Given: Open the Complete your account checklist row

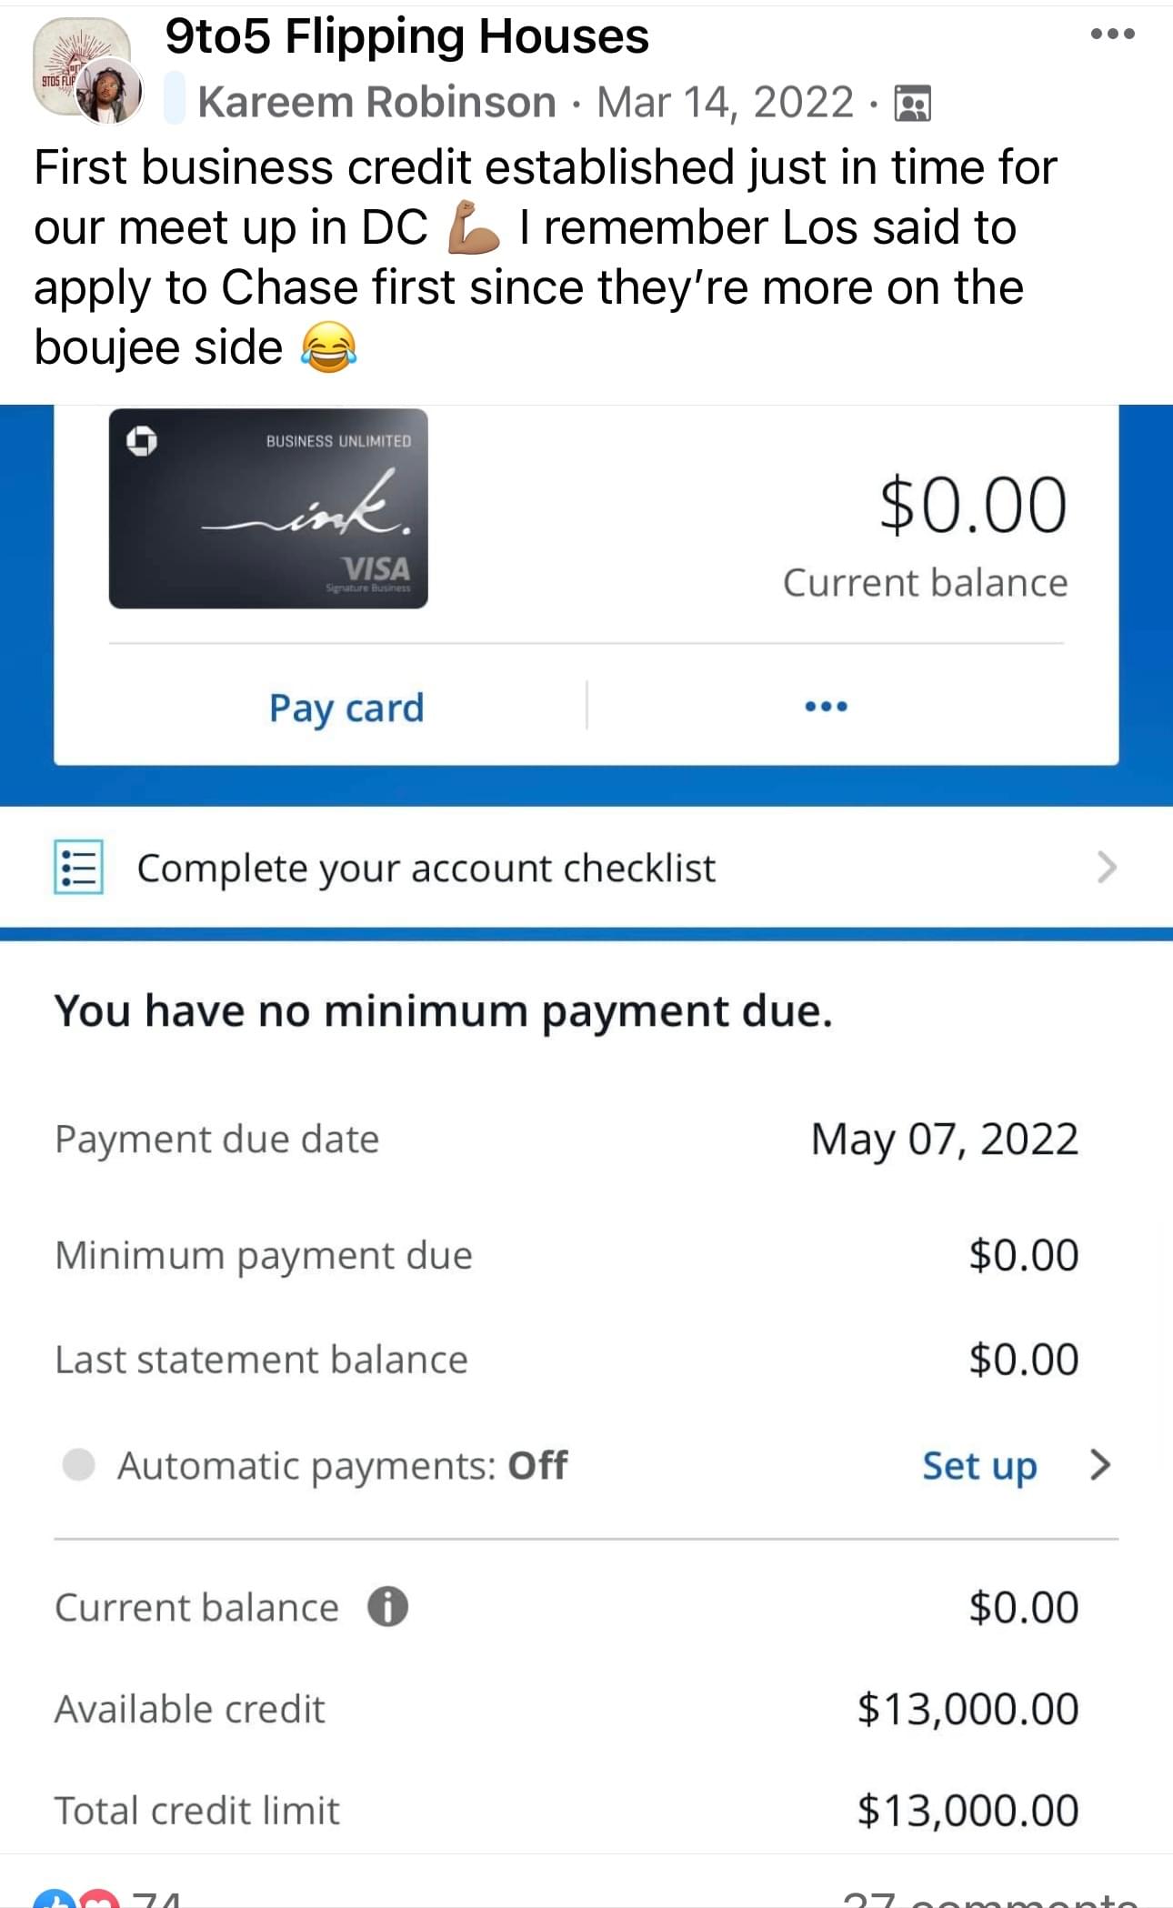Looking at the screenshot, I should [586, 868].
